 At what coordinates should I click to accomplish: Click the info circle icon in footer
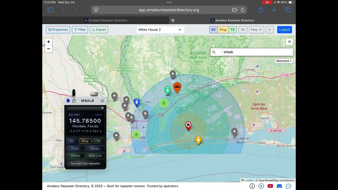tap(252, 186)
